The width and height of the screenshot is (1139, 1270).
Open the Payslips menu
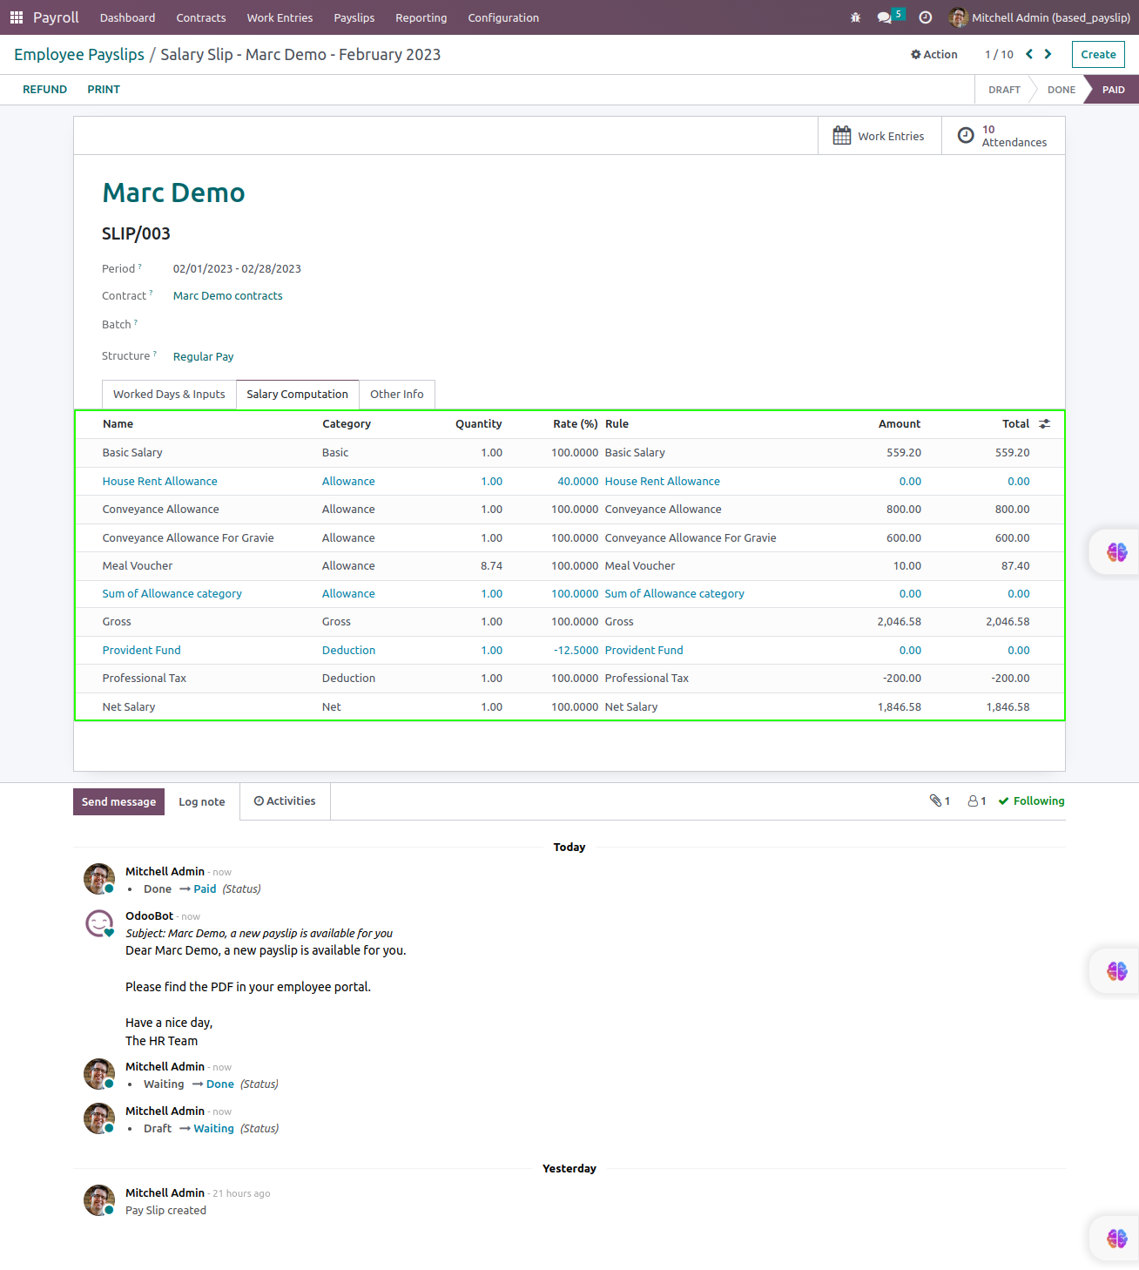pos(354,17)
